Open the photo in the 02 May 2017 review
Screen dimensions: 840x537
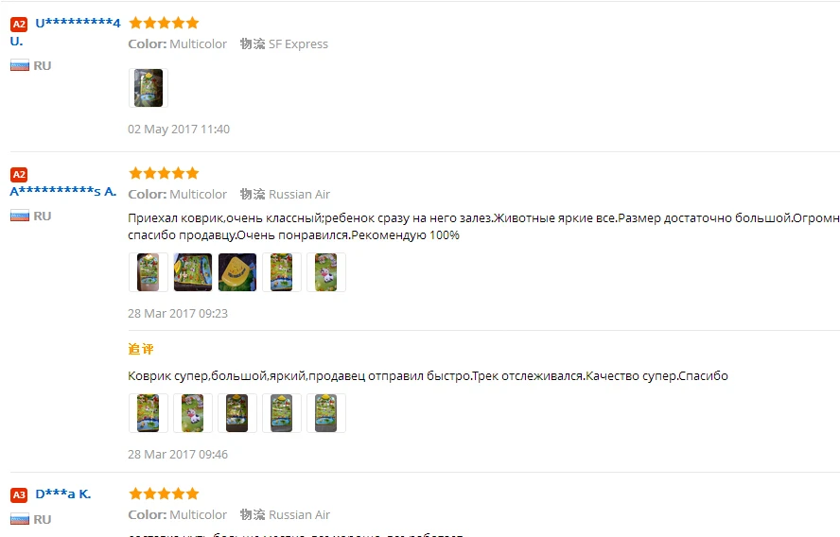pyautogui.click(x=149, y=88)
